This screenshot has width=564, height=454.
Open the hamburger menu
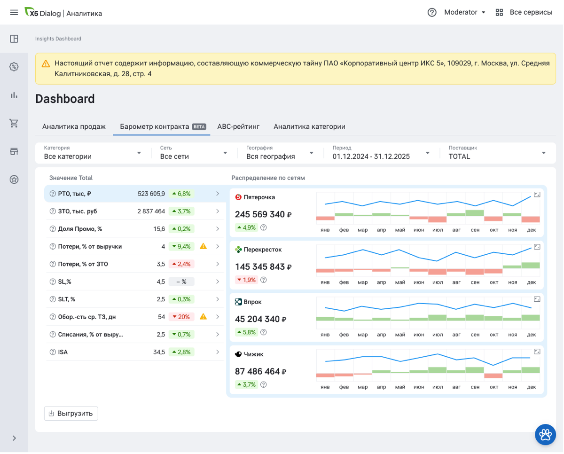14,13
